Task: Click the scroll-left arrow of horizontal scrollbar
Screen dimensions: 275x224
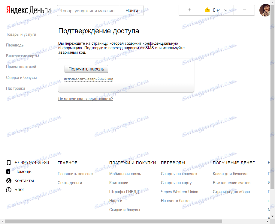Action: point(2,222)
